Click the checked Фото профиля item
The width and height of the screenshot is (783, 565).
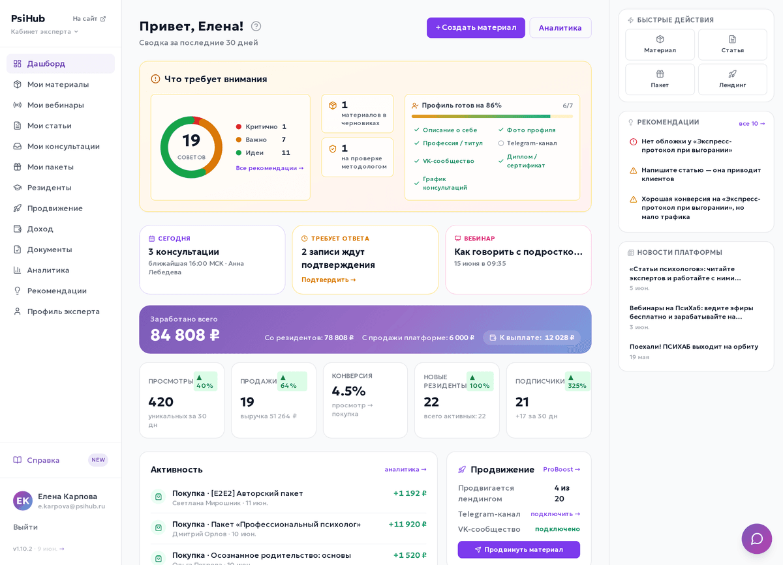(x=527, y=130)
